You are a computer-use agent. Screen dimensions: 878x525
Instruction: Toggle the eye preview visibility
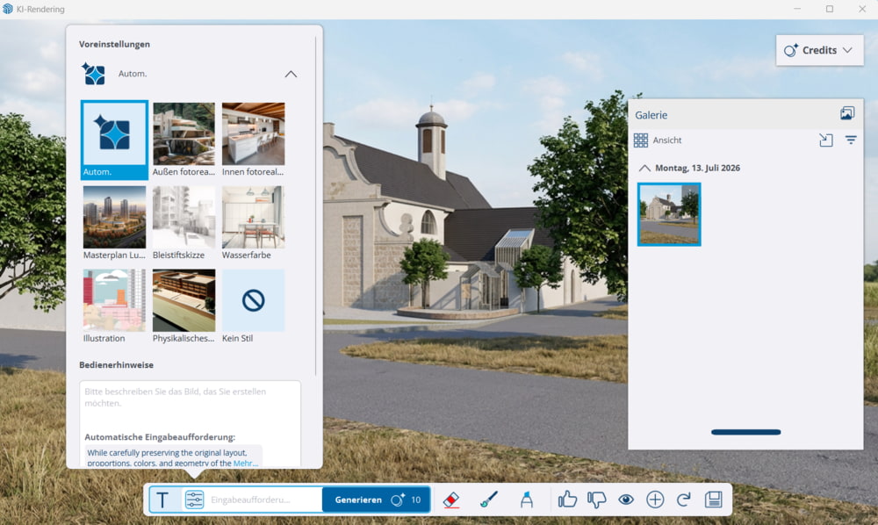click(x=626, y=500)
